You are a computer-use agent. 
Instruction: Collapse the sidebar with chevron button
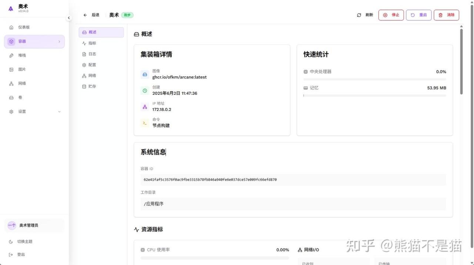click(69, 18)
